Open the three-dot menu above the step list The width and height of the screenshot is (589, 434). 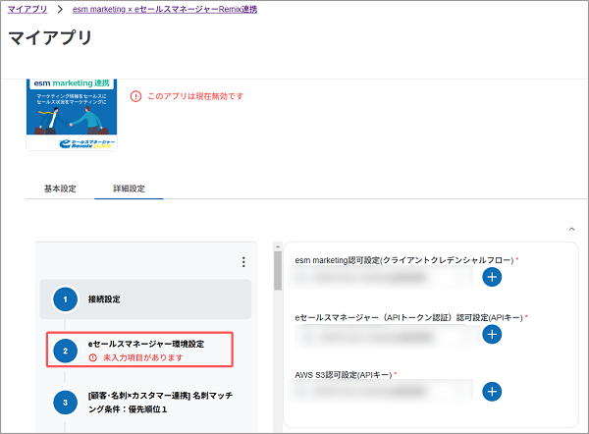243,262
